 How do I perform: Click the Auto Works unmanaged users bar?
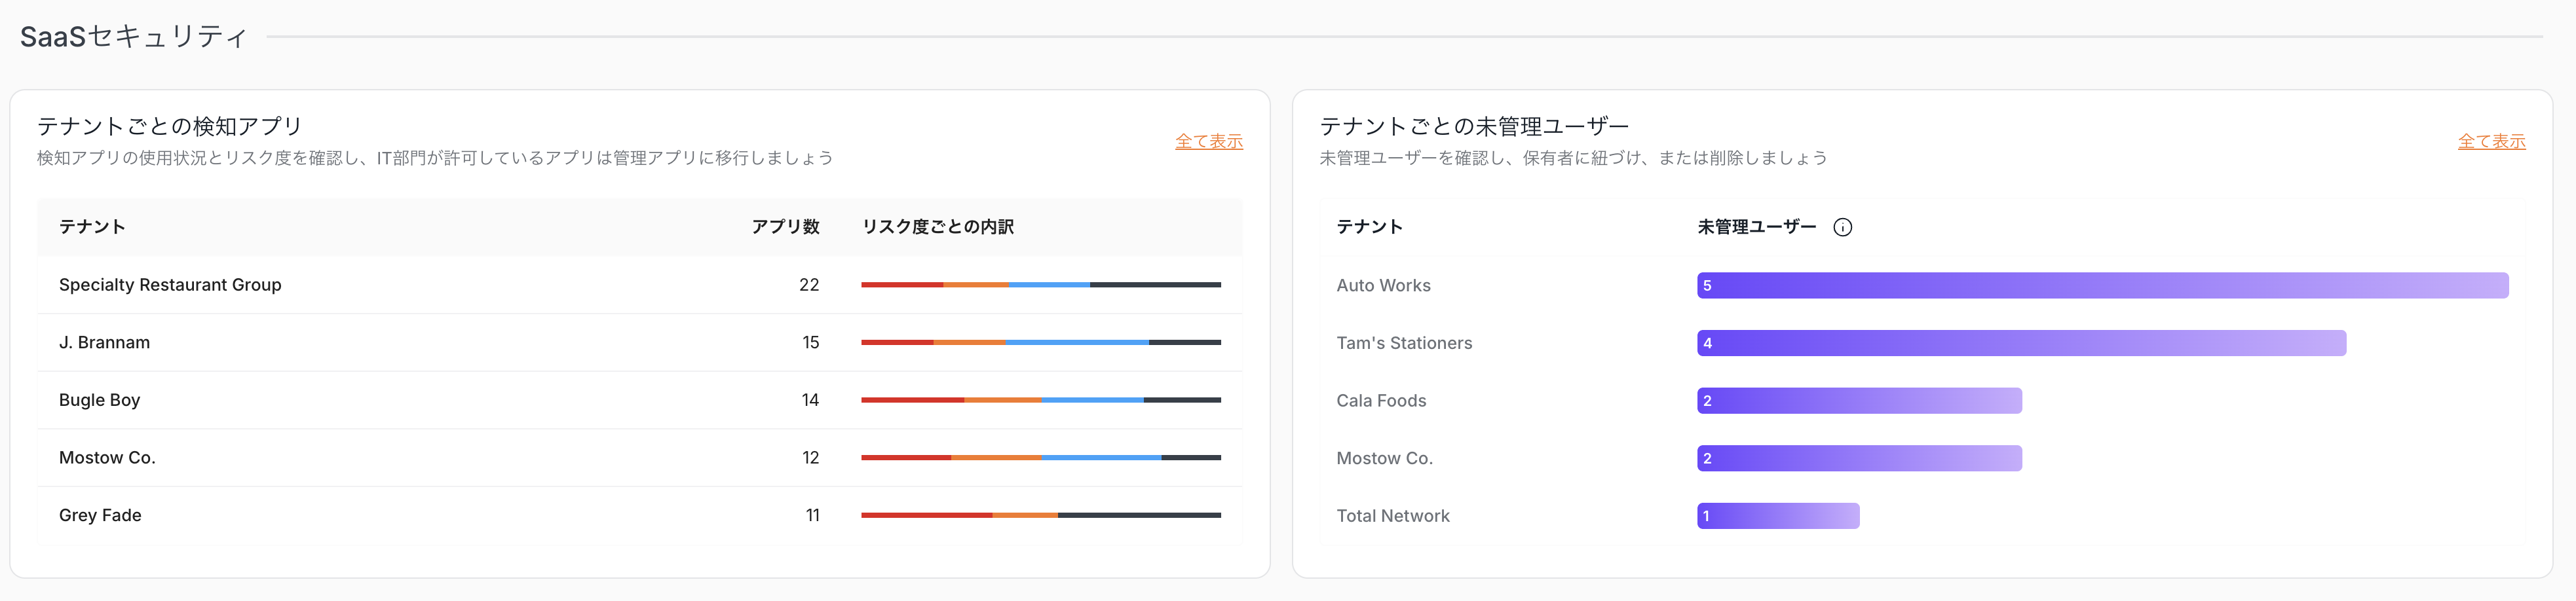[x=2102, y=286]
